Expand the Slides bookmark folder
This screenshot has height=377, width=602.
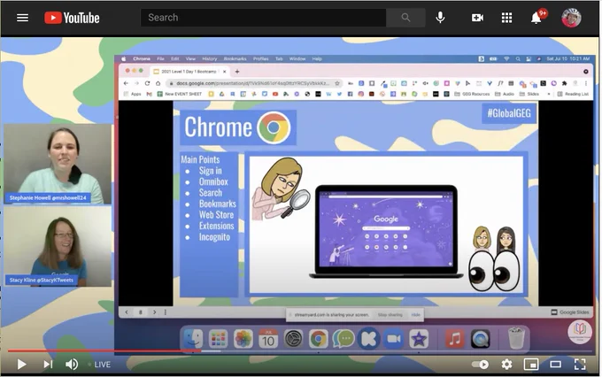coord(529,94)
